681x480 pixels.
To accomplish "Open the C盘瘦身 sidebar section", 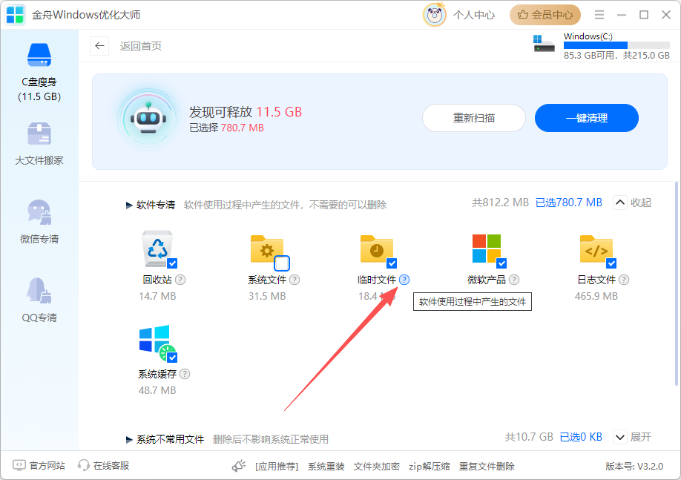I will click(x=39, y=72).
